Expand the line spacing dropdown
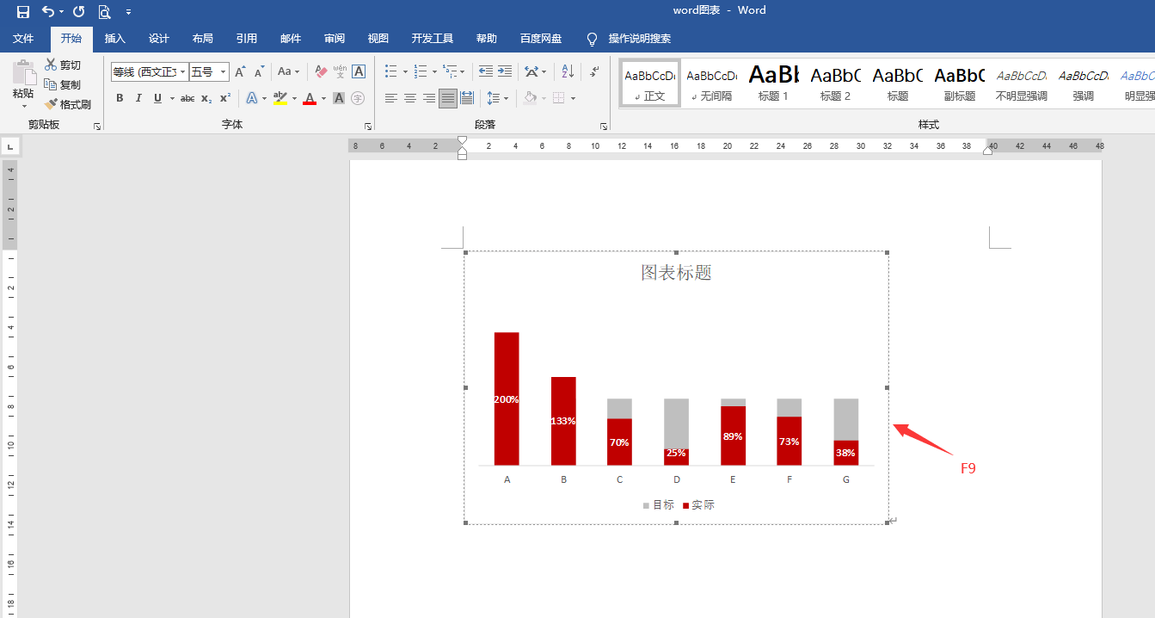1155x618 pixels. [x=505, y=98]
